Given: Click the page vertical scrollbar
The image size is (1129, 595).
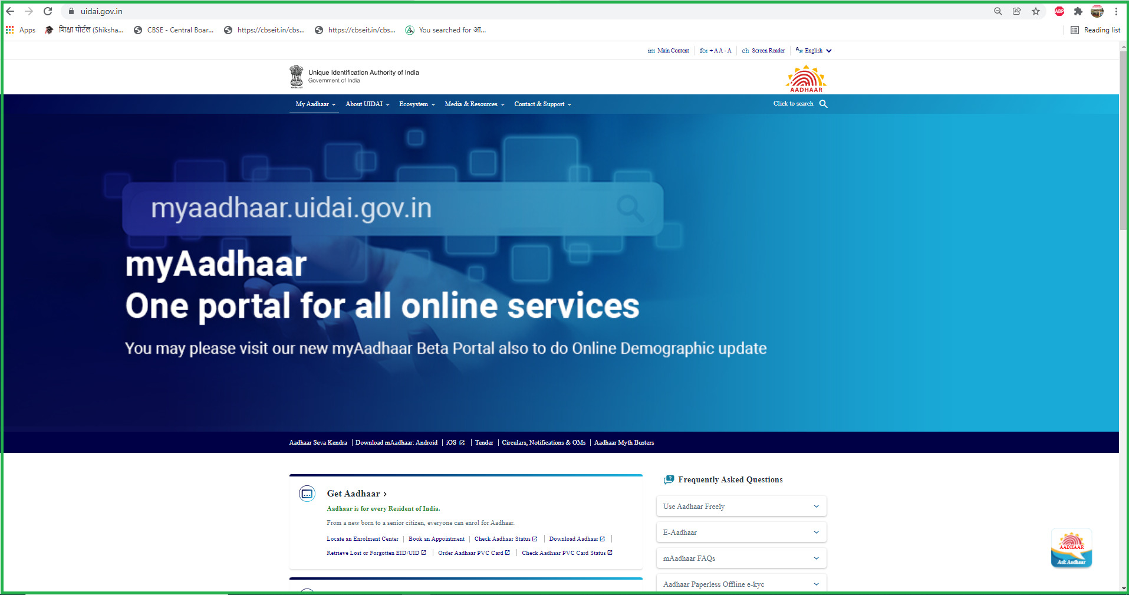Looking at the screenshot, I should click(x=1123, y=142).
